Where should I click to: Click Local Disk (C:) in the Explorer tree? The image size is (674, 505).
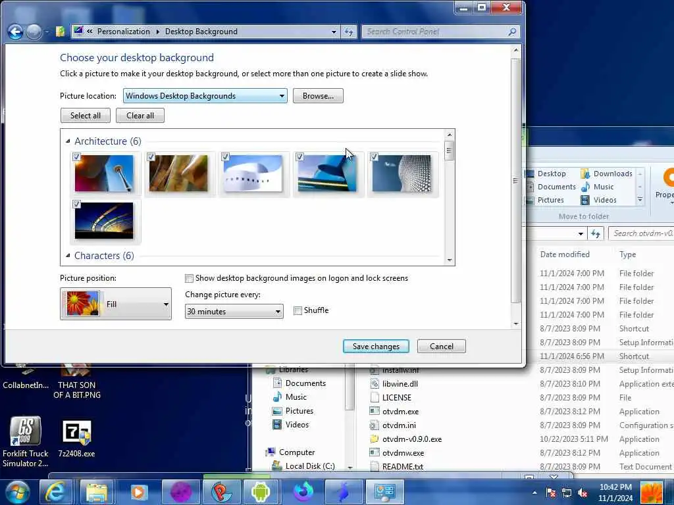pos(310,466)
